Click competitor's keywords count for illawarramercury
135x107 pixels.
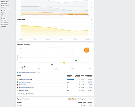[x=90, y=79]
